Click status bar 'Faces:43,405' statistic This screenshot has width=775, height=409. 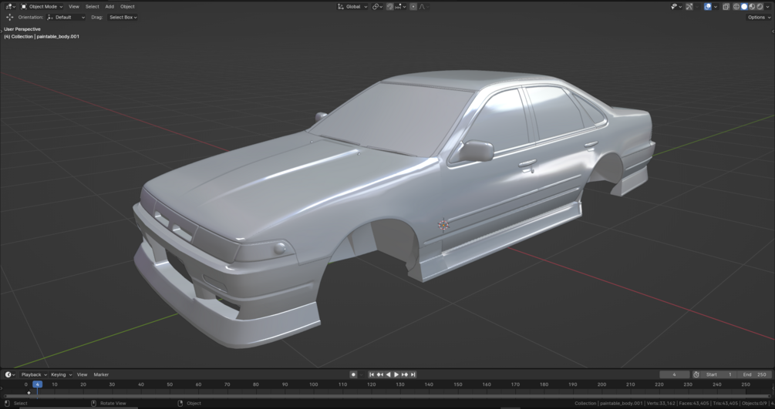pyautogui.click(x=694, y=403)
